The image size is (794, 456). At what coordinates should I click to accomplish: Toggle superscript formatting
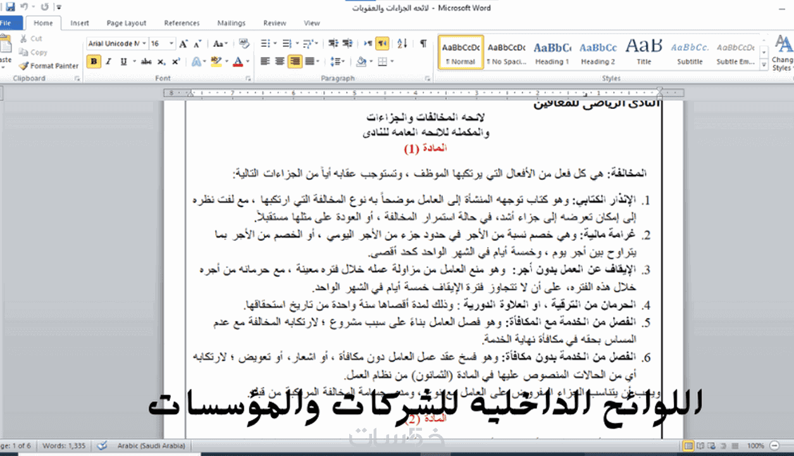[175, 61]
